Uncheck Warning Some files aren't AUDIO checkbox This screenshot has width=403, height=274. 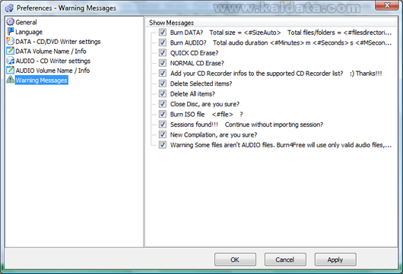coord(162,145)
